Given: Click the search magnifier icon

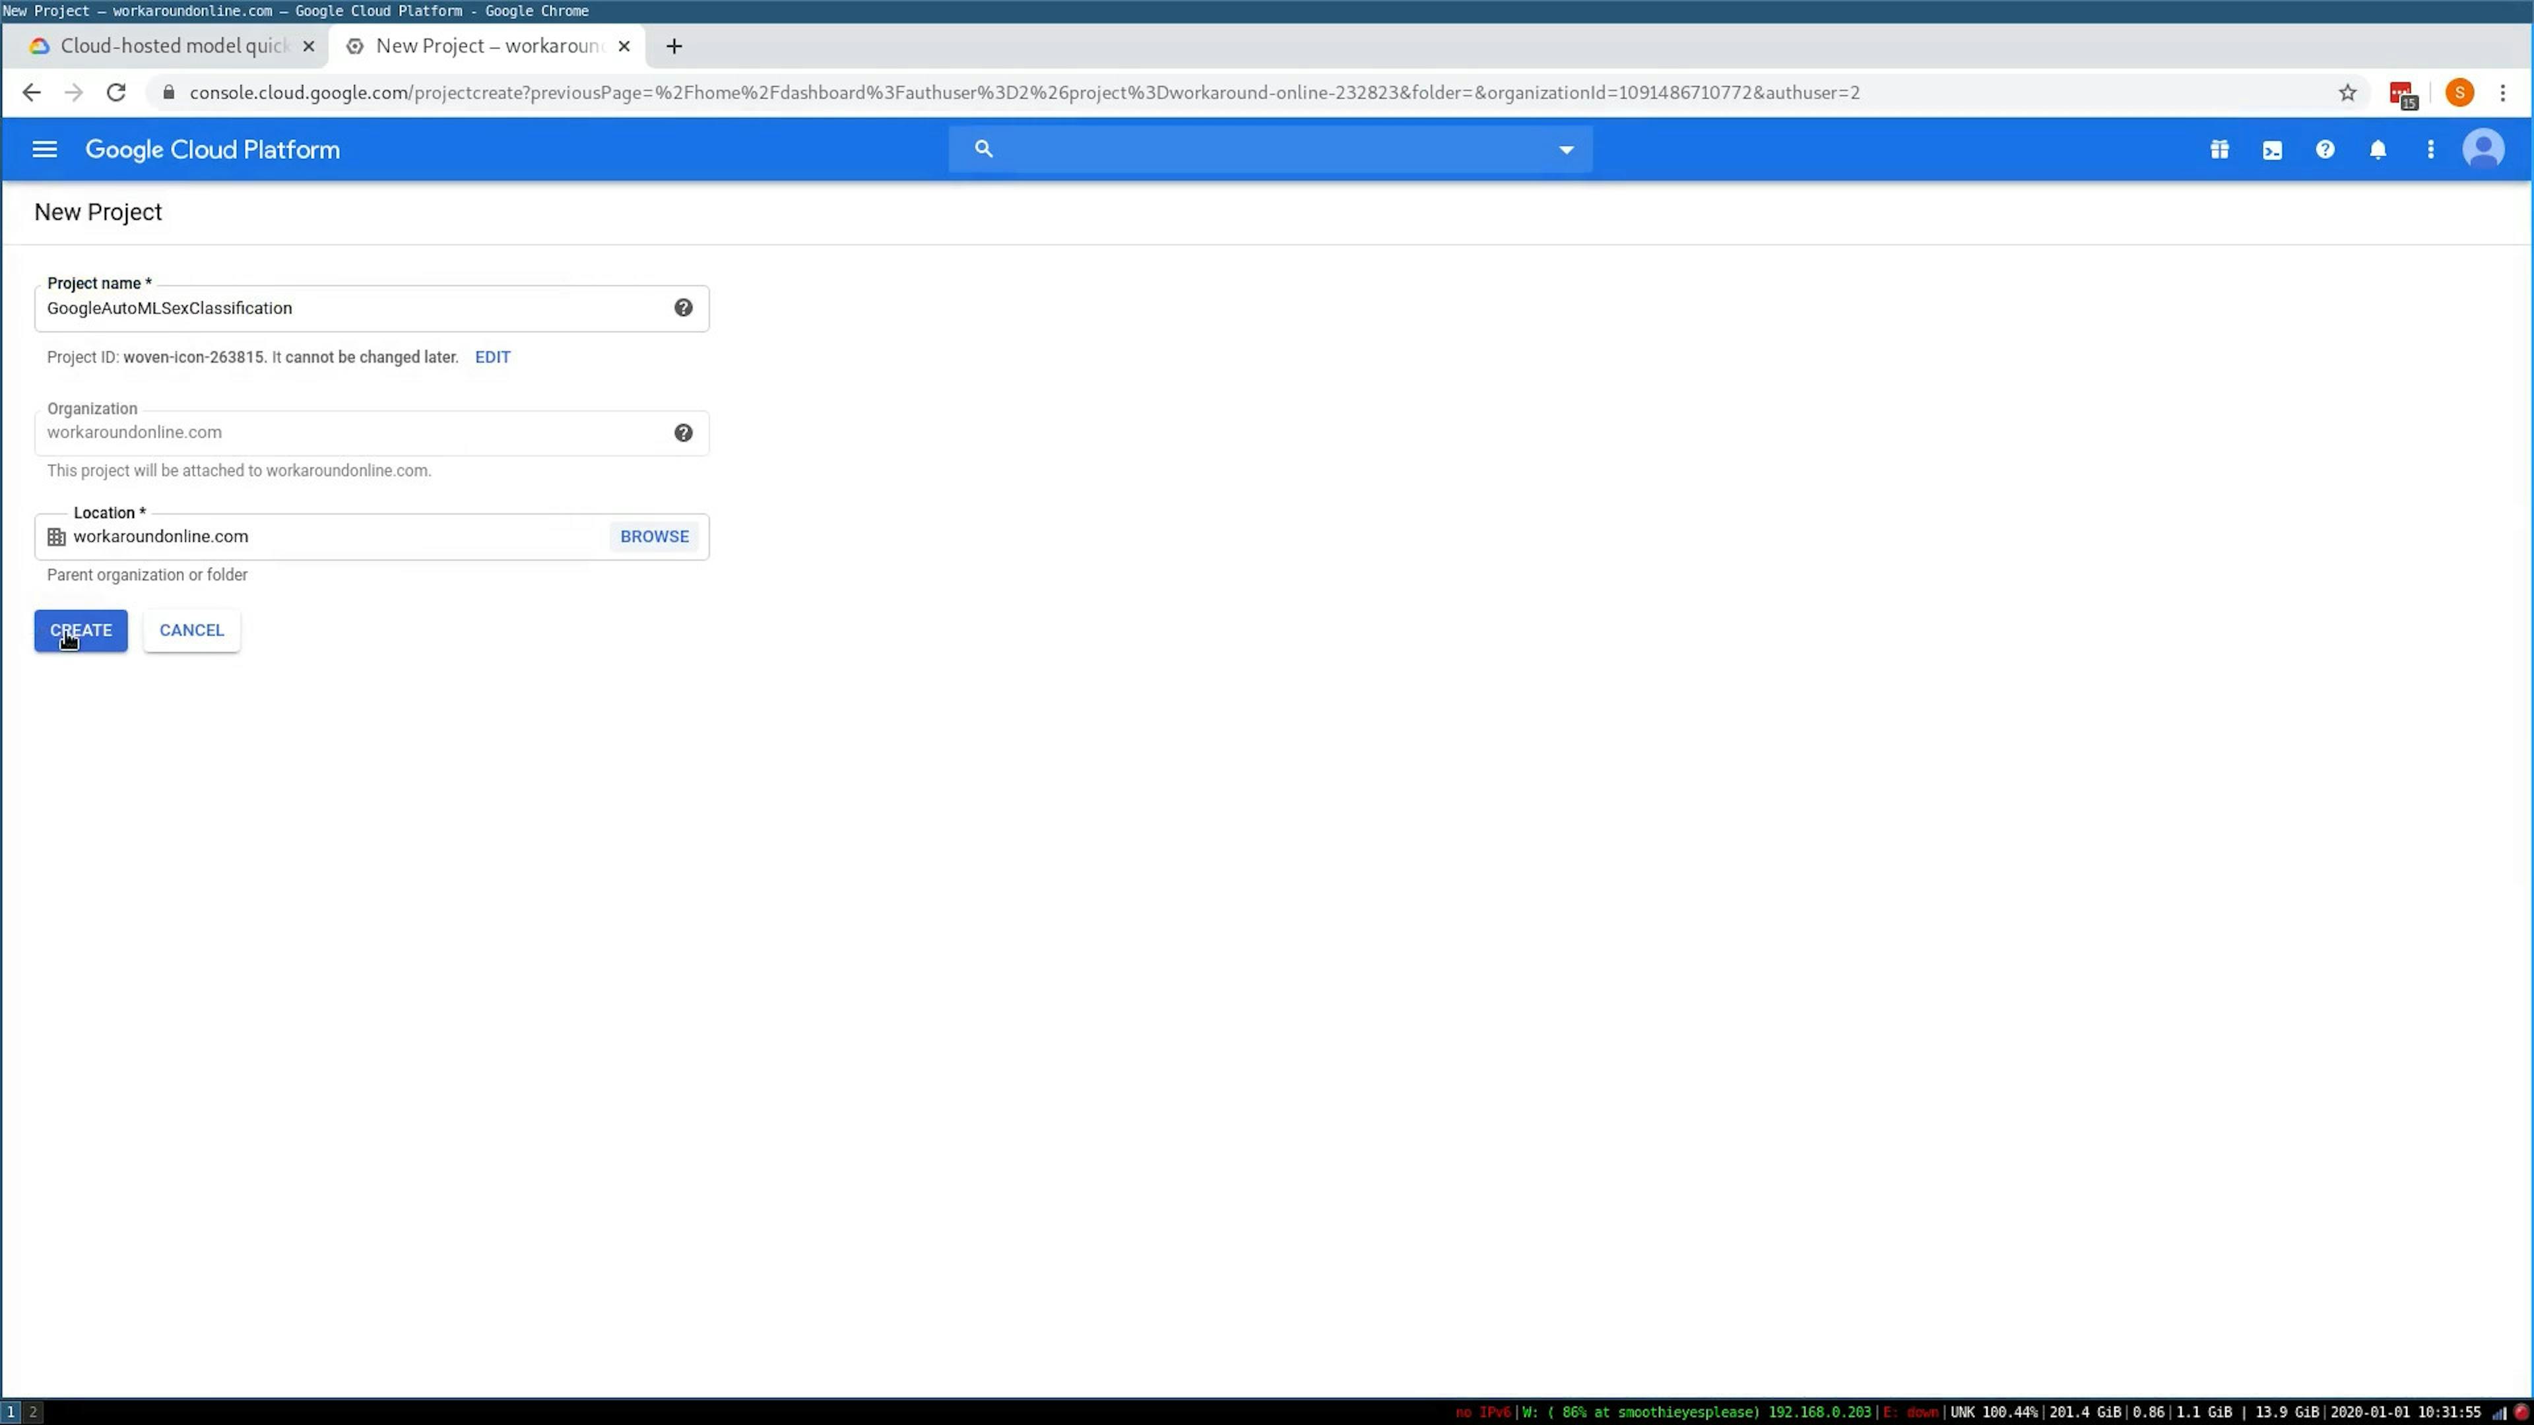Looking at the screenshot, I should [x=984, y=148].
